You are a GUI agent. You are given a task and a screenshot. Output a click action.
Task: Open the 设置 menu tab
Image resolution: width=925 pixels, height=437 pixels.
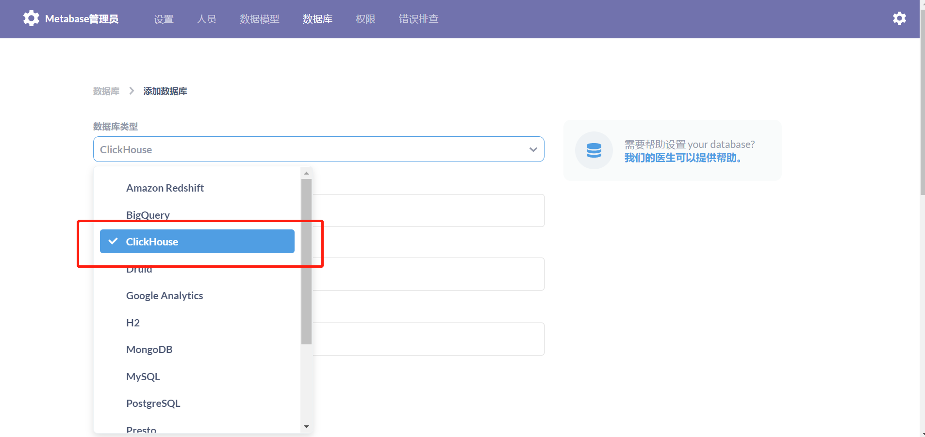(164, 19)
